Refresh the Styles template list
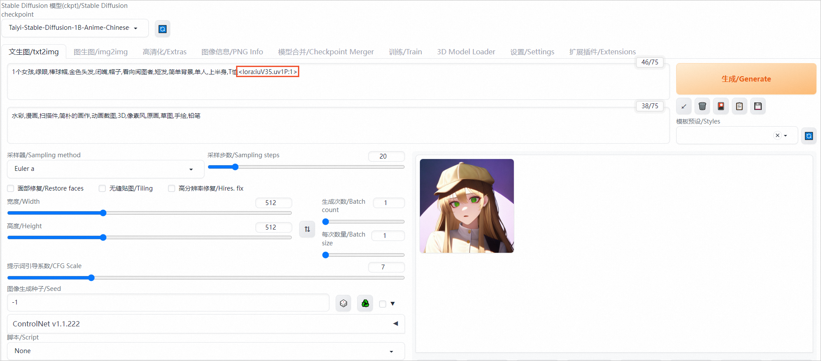821x361 pixels. [809, 136]
